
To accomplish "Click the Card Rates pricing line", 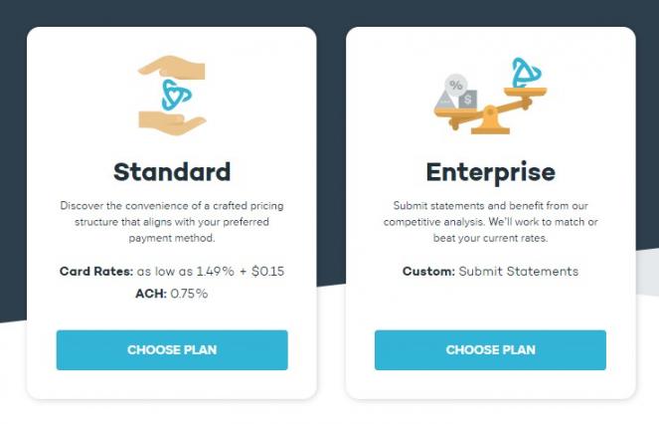I will tap(172, 271).
